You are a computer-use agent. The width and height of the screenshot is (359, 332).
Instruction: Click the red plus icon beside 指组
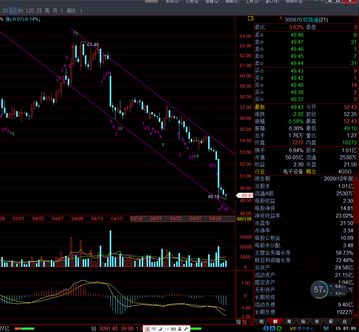click(251, 322)
